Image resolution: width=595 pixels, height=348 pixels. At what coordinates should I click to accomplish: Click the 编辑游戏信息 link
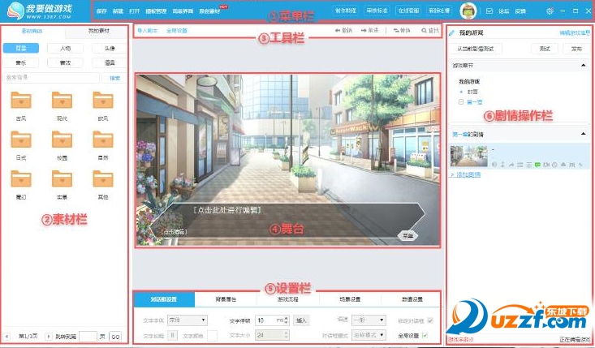pos(575,33)
